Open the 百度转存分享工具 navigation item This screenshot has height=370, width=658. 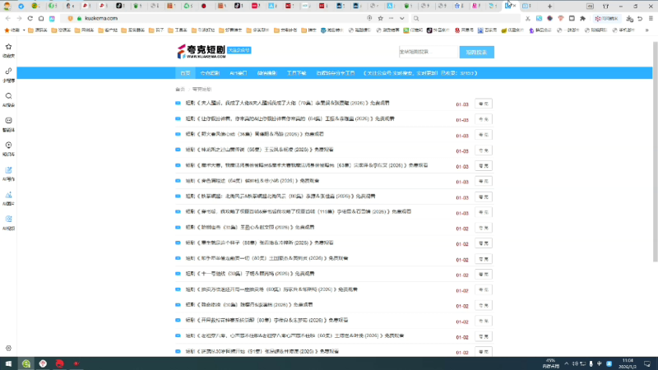(x=336, y=73)
